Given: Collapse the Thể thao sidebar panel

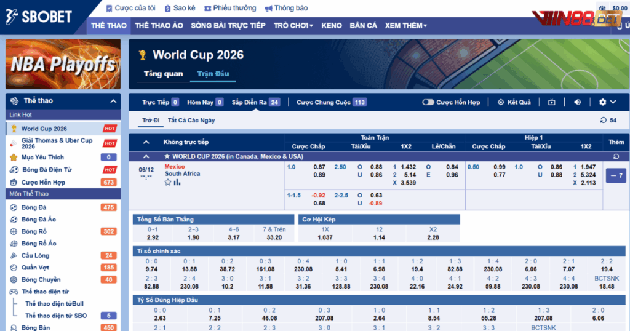Looking at the screenshot, I should [x=113, y=101].
